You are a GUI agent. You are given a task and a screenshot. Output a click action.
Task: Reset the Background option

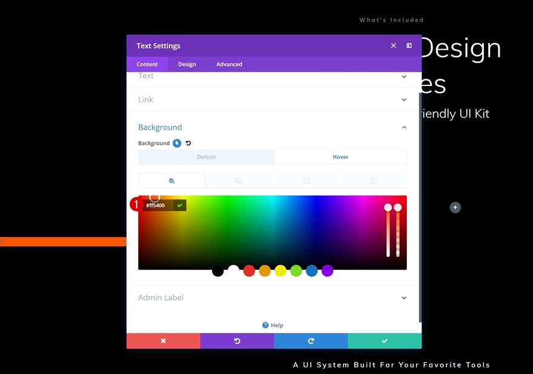click(188, 143)
